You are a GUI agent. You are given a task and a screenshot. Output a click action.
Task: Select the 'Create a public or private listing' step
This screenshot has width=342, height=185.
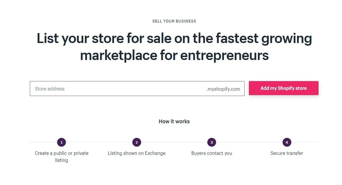point(61,153)
